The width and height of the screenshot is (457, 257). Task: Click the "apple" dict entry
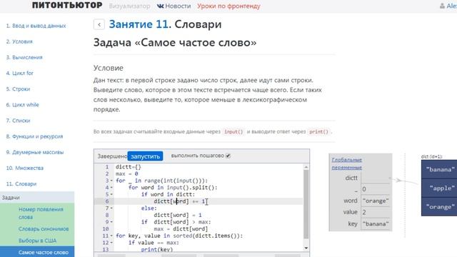click(440, 188)
